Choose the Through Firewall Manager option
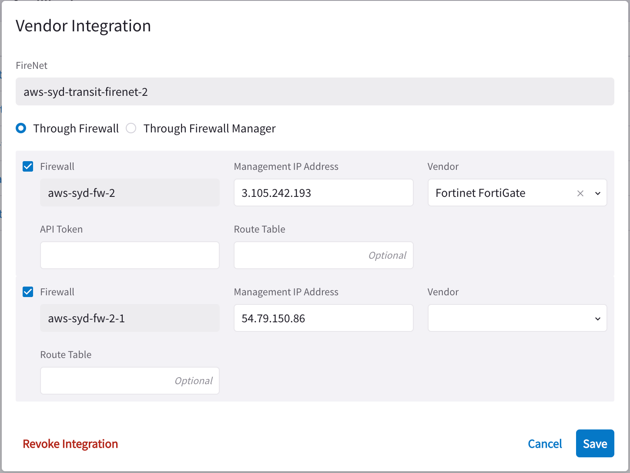This screenshot has height=473, width=630. pyautogui.click(x=131, y=128)
